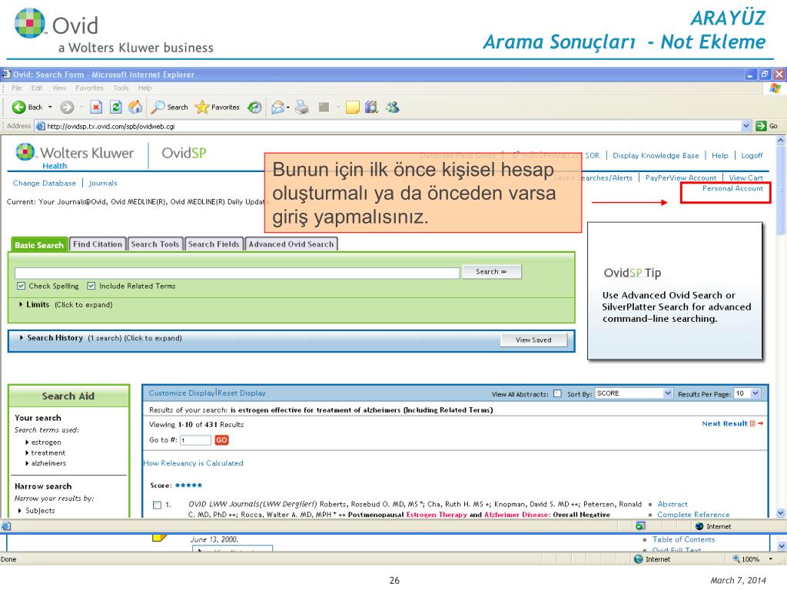Click the Search button next to query box
The width and height of the screenshot is (787, 590).
pos(491,271)
